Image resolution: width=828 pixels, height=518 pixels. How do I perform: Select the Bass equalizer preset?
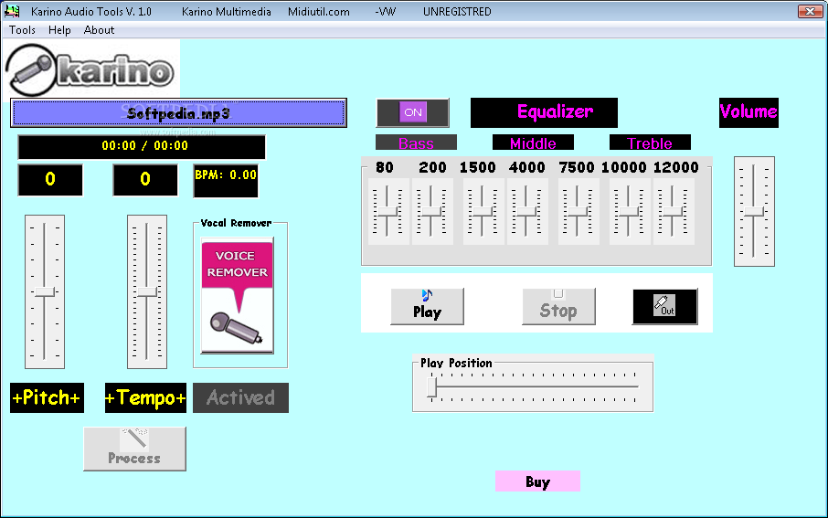pos(416,143)
